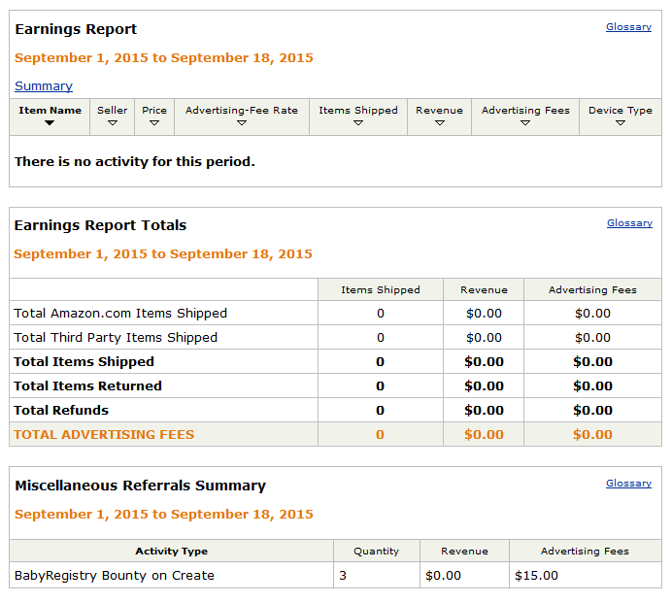
Task: Click the 'Total Items Returned' row label
Action: [x=87, y=386]
